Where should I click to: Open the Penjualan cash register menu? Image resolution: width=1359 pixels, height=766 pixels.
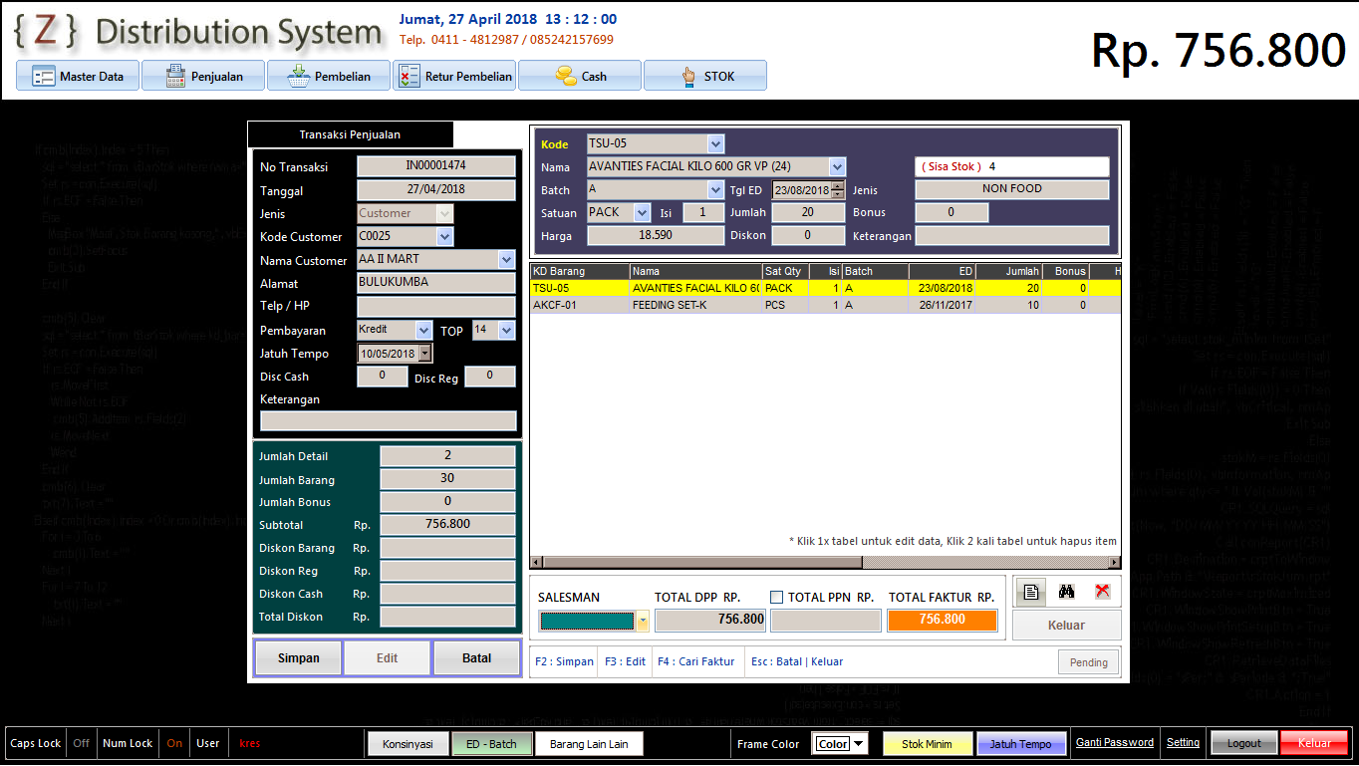click(x=204, y=76)
